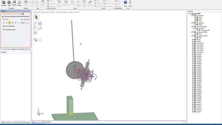Viewport: 222px width, 125px height.
Task: Click the Render record icon
Action: (26, 2)
